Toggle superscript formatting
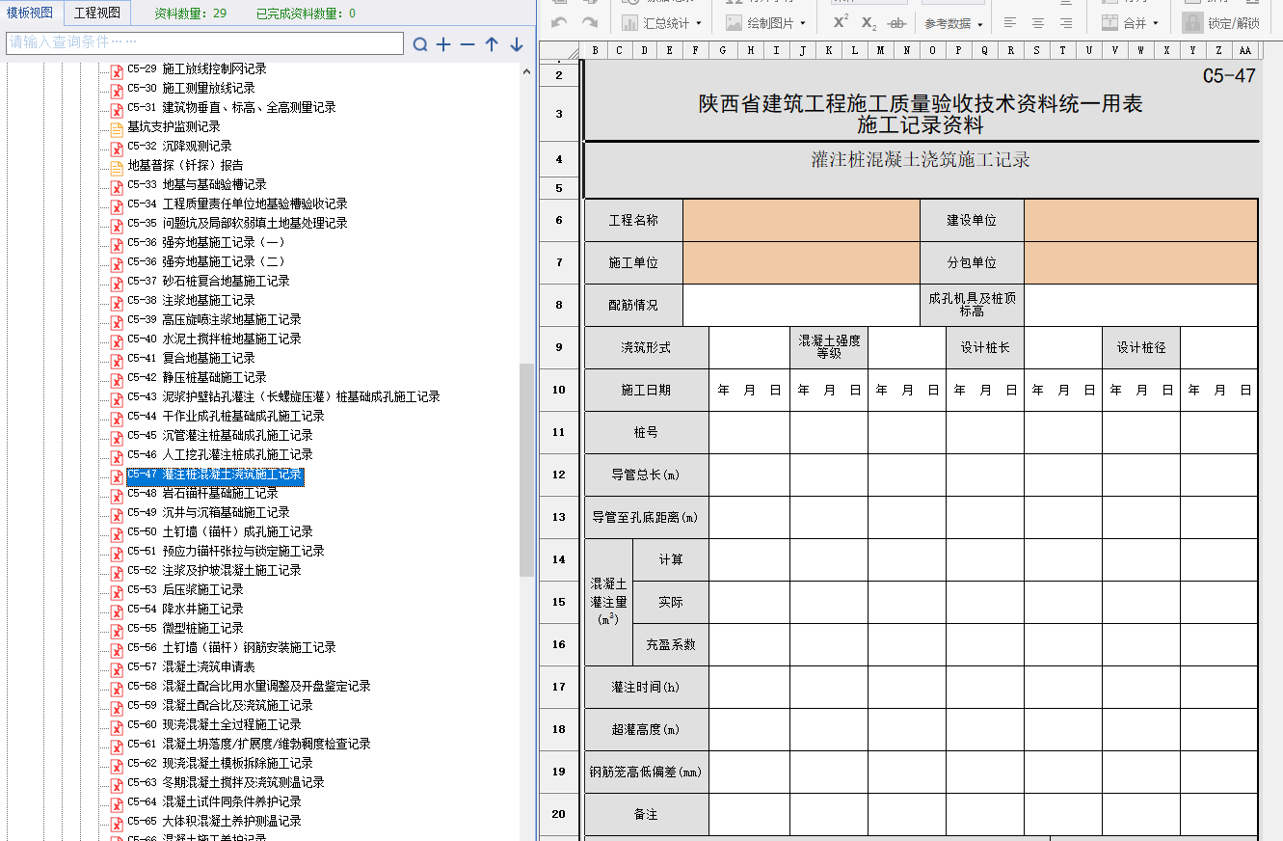 coord(841,22)
